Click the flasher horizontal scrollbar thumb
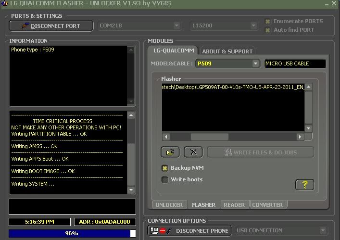The image size is (340, 240). point(210,137)
